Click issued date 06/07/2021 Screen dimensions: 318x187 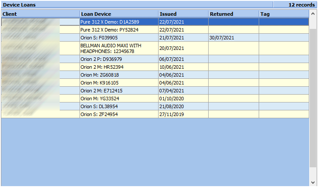(172, 59)
